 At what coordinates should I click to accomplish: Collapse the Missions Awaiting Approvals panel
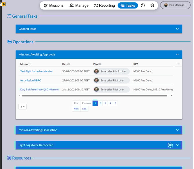coord(177,54)
